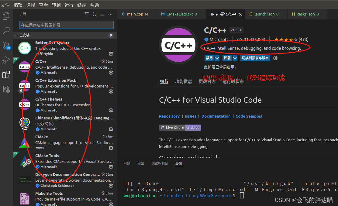The width and height of the screenshot is (338, 206).
Task: Open gear settings for CMake Tools
Action: [x=111, y=167]
